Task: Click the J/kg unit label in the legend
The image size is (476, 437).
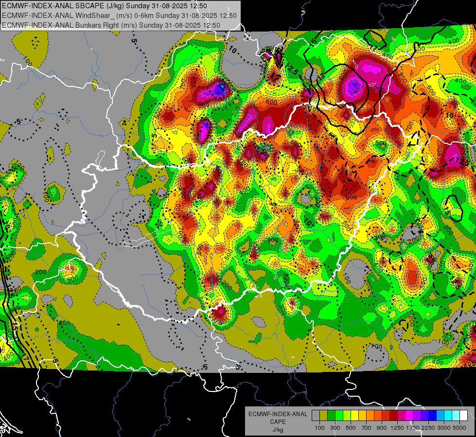Action: pos(278,430)
